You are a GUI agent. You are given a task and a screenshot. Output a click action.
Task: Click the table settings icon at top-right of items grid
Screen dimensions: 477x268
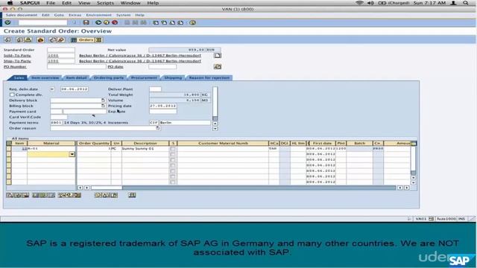click(414, 143)
